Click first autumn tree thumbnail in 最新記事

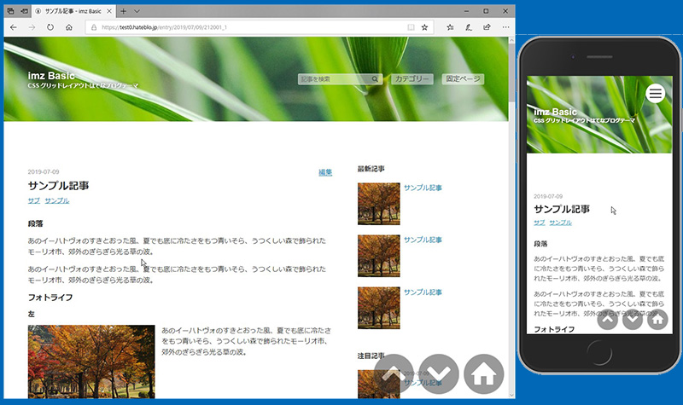(x=378, y=204)
